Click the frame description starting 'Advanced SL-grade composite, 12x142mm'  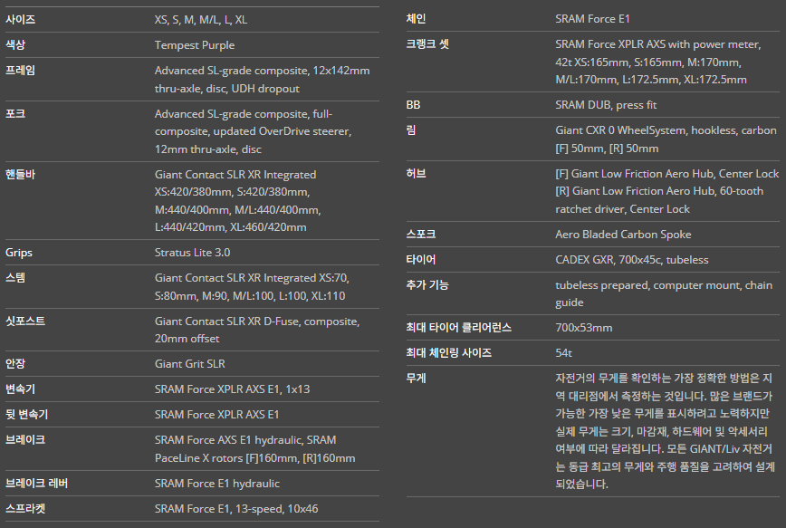coord(263,79)
